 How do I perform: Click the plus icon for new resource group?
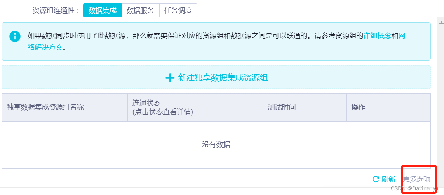(170, 78)
